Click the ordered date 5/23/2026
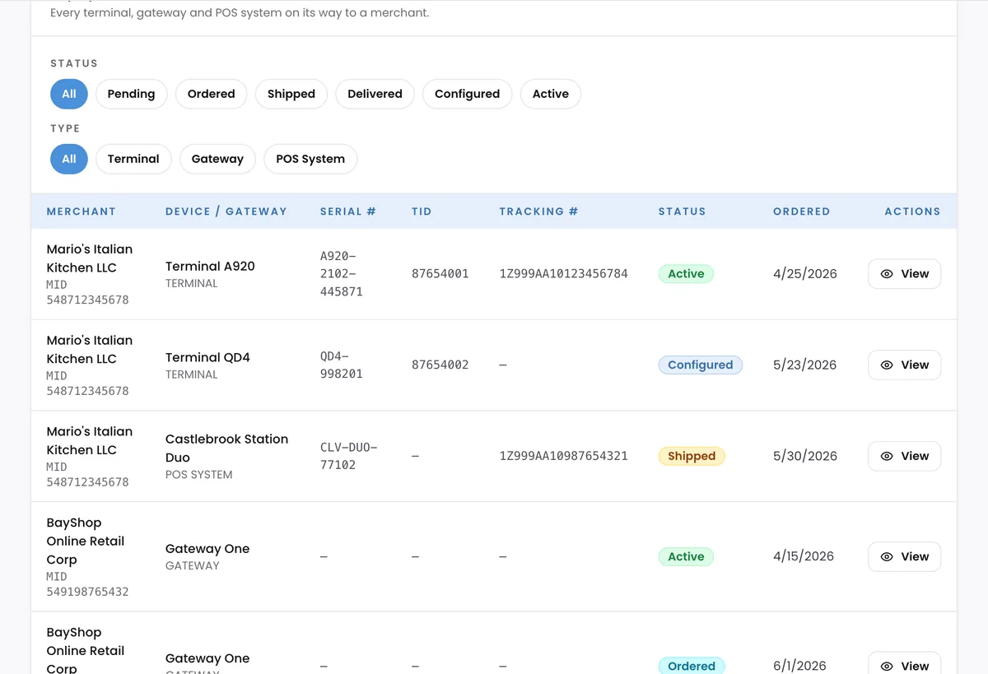This screenshot has width=988, height=674. pyautogui.click(x=805, y=365)
